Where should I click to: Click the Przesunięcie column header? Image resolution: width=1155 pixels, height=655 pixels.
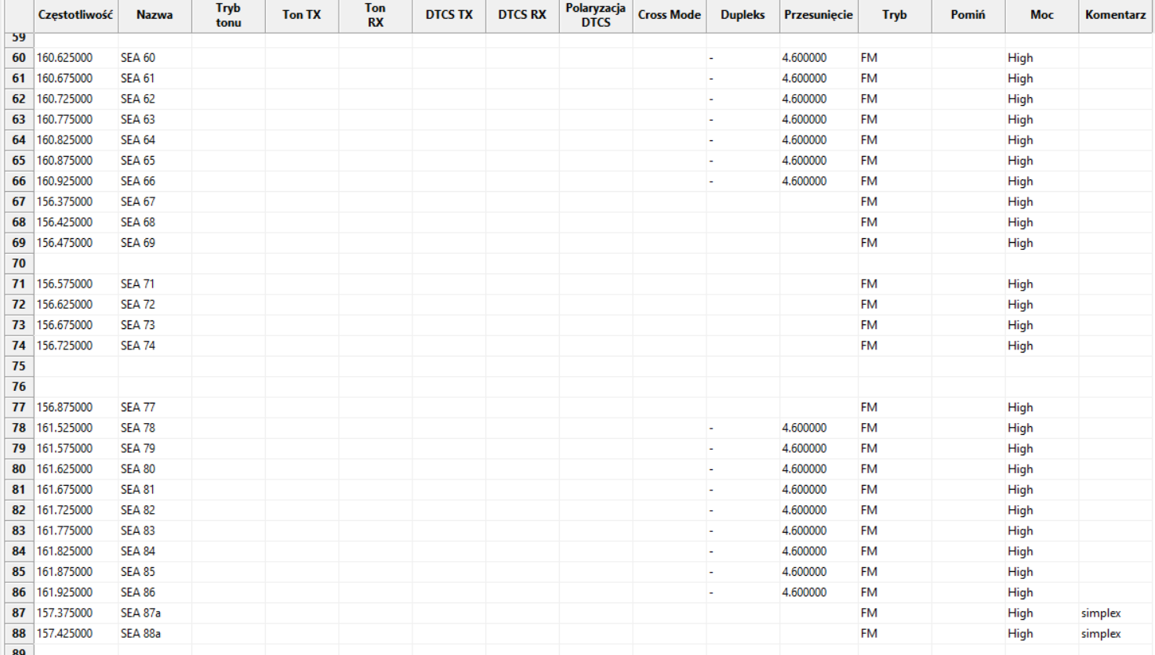tap(818, 15)
